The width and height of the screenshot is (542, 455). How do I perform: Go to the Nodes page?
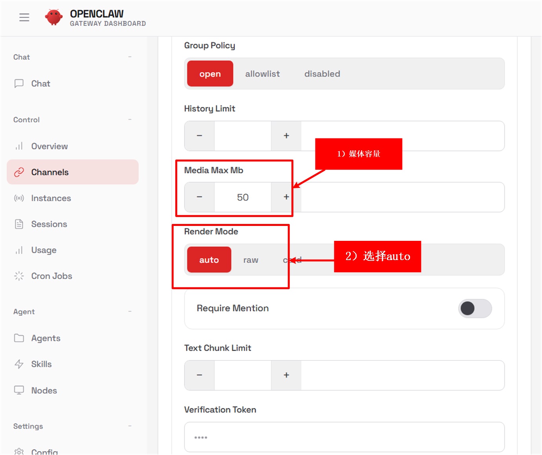pos(44,390)
